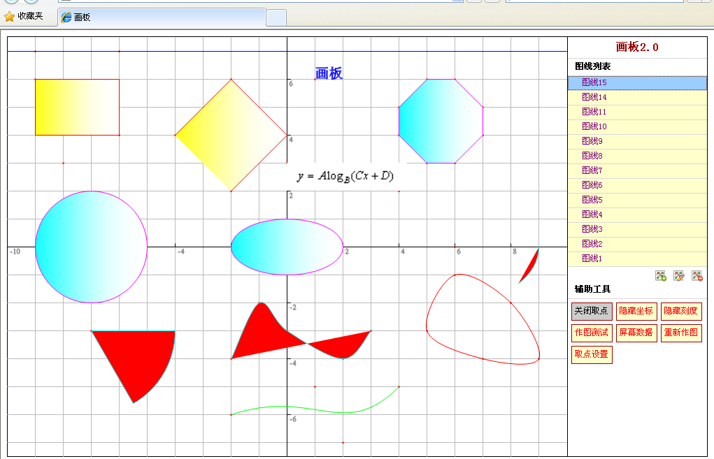Click the edit graph line pencil icon
Viewport: 714px width, 459px height.
pyautogui.click(x=678, y=276)
